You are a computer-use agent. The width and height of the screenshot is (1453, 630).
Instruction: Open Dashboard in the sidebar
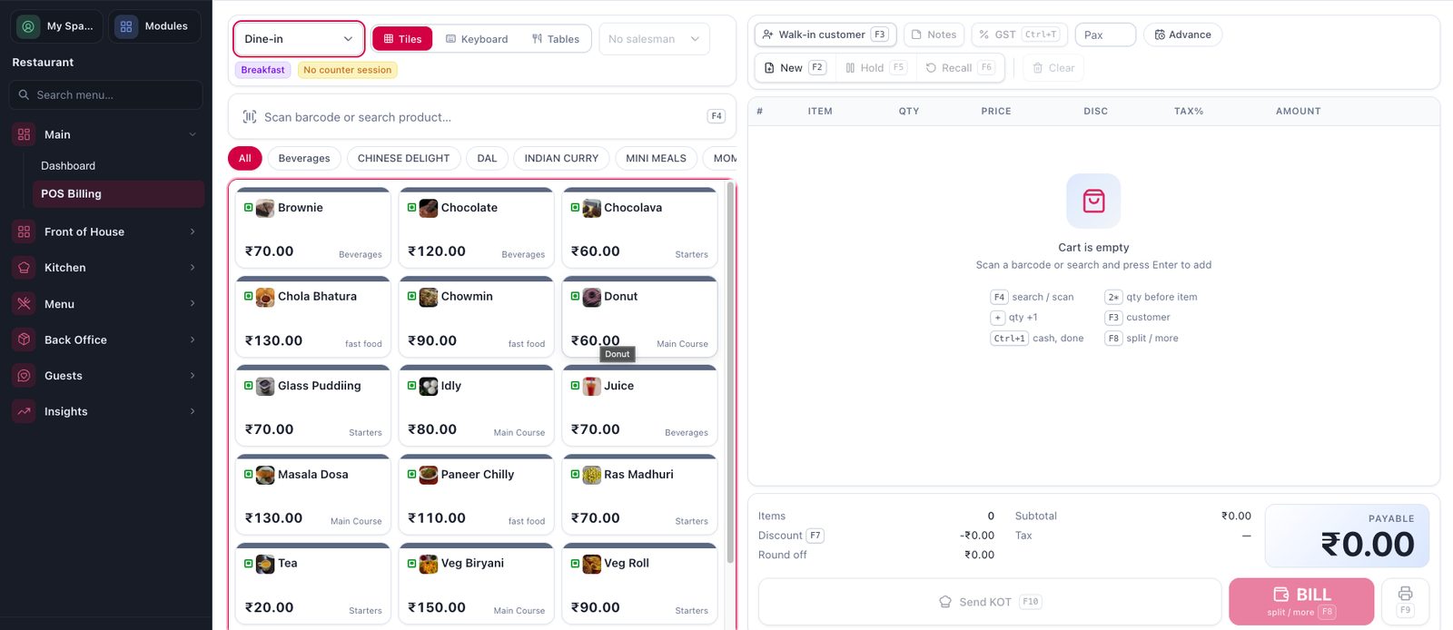[x=68, y=166]
